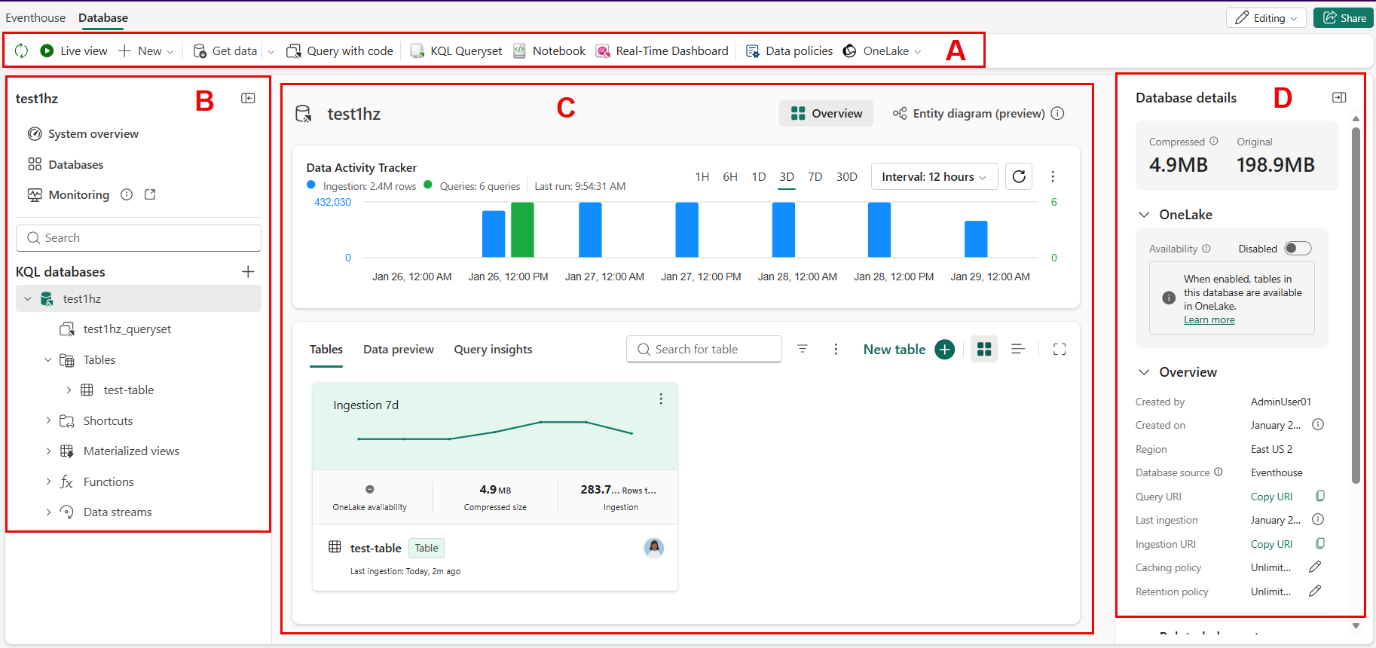Screen dimensions: 1376x648
Task: Edit the Caching policy with pencil icon
Action: (1315, 567)
